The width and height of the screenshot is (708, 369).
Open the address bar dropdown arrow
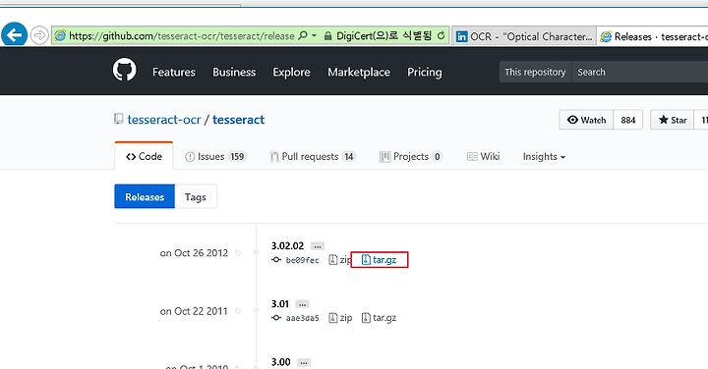(314, 35)
